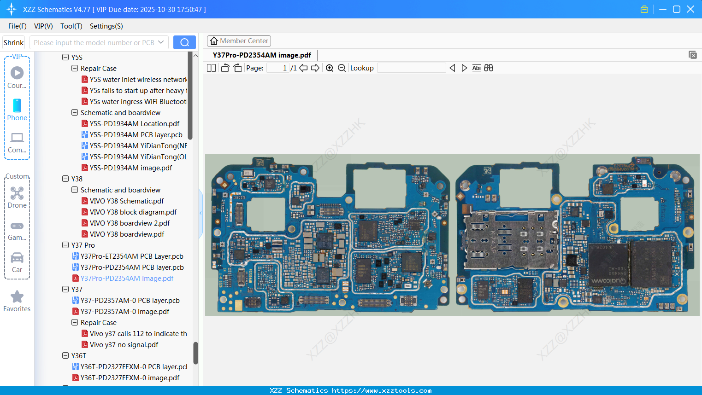
Task: Select the Phone category
Action: [17, 110]
